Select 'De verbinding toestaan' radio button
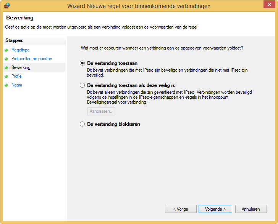 click(x=82, y=63)
